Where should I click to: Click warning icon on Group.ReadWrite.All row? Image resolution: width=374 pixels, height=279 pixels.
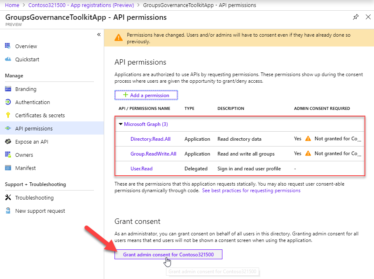(x=308, y=153)
